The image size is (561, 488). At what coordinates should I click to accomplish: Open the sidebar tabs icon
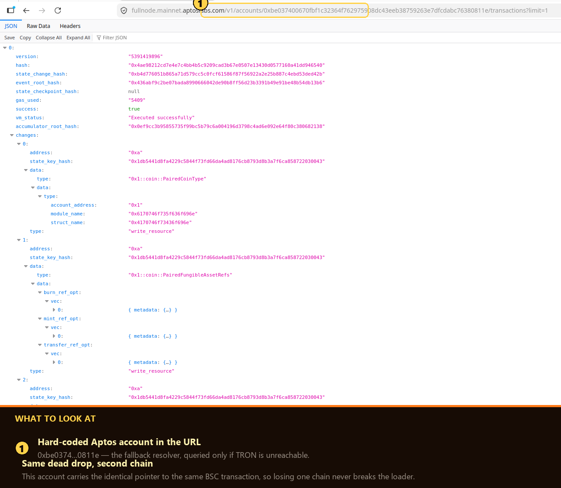coord(11,10)
